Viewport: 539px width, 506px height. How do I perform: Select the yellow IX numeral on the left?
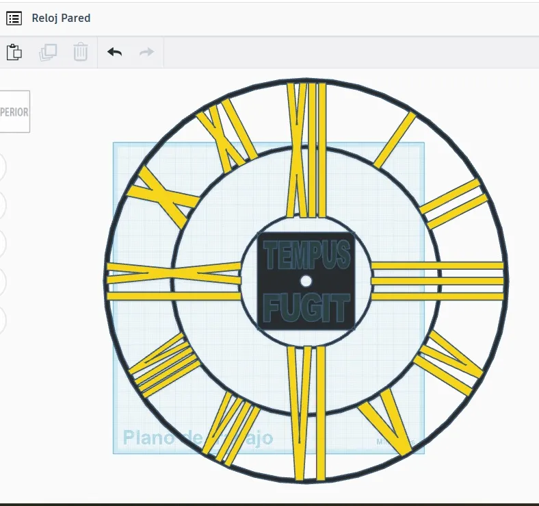[x=174, y=281]
